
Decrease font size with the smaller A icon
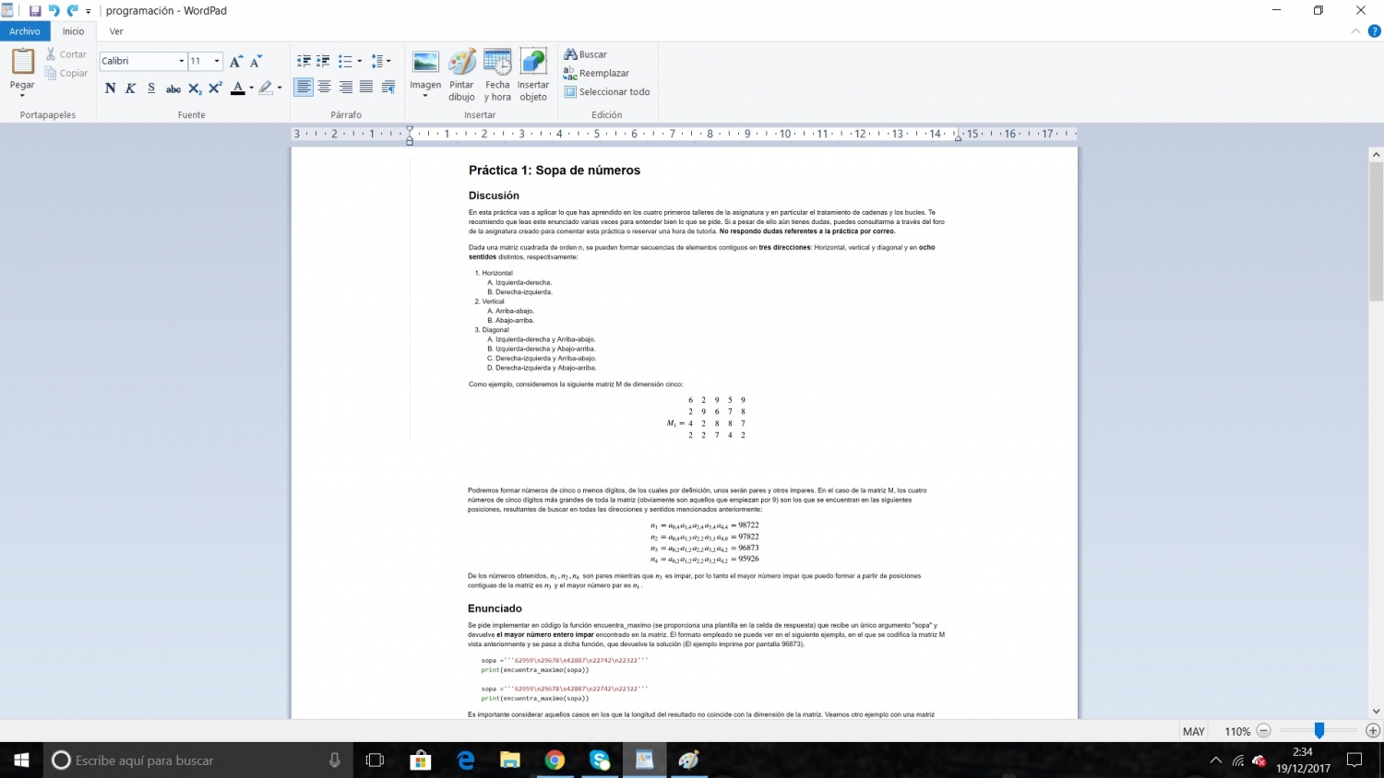[257, 61]
